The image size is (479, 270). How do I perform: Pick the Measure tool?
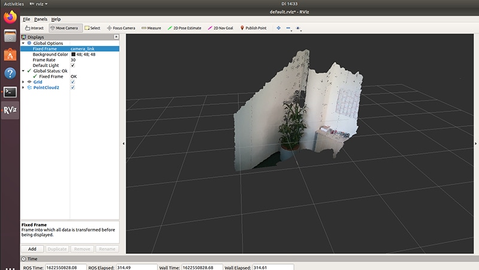pyautogui.click(x=151, y=28)
